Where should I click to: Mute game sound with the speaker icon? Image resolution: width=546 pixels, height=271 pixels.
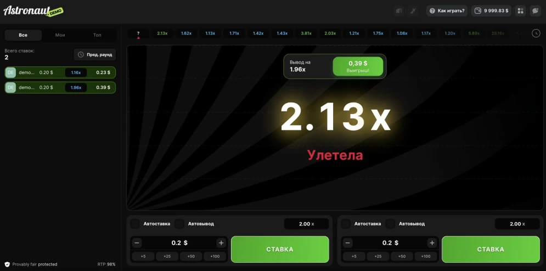click(399, 10)
